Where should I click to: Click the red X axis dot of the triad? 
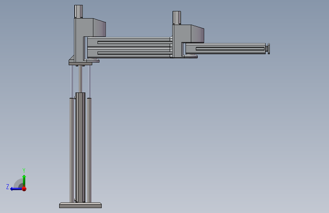coord(24,189)
